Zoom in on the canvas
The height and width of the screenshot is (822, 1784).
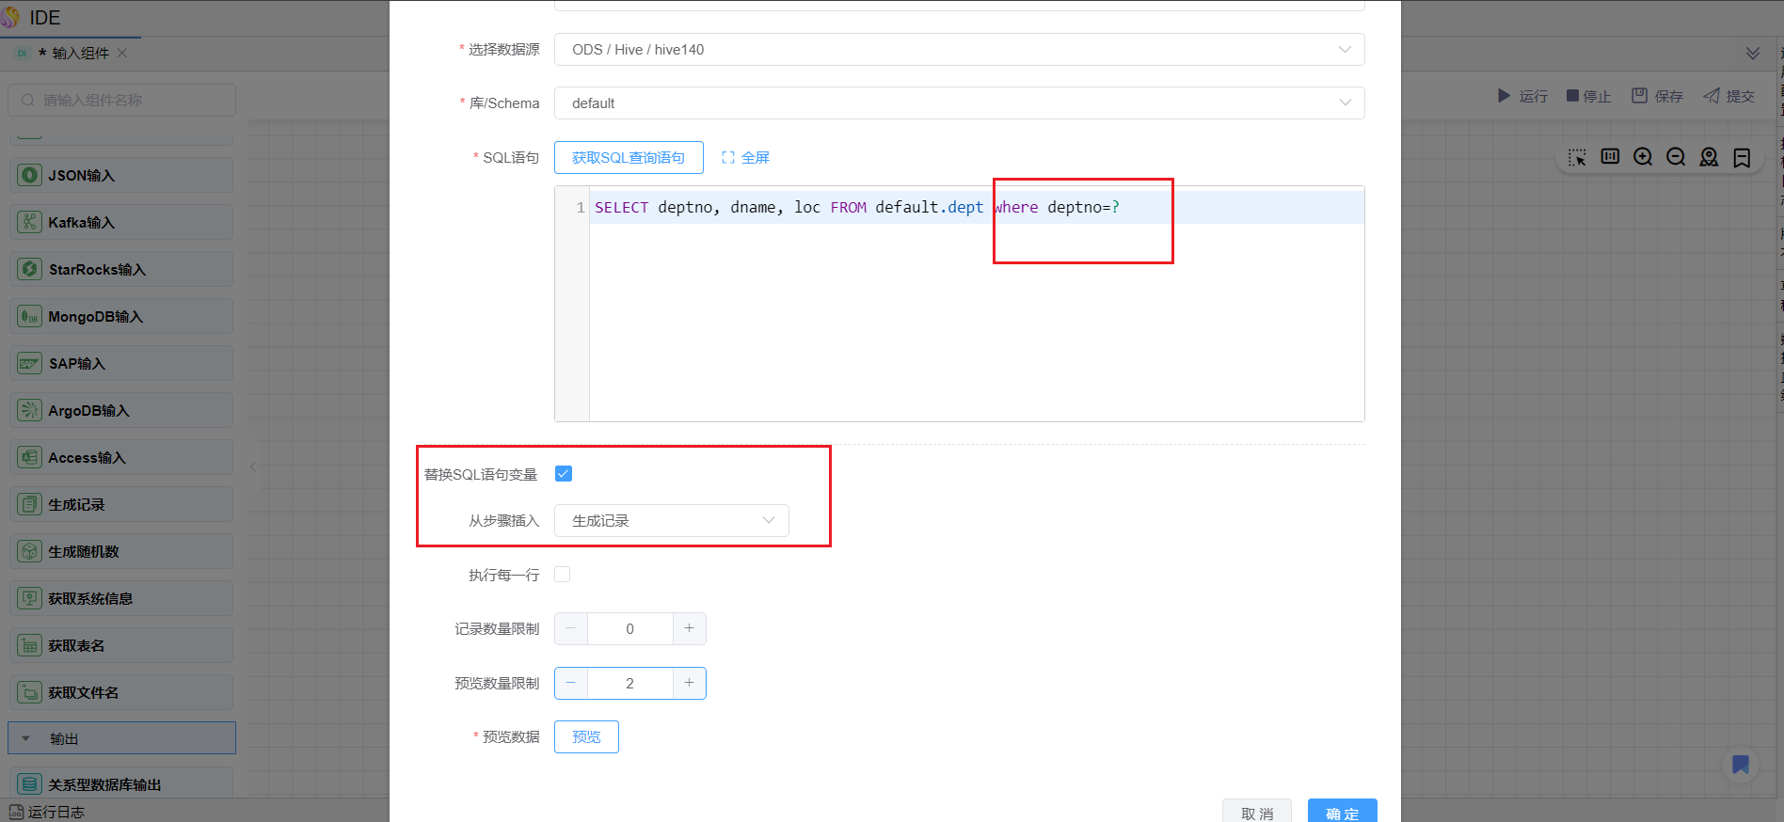pyautogui.click(x=1643, y=157)
